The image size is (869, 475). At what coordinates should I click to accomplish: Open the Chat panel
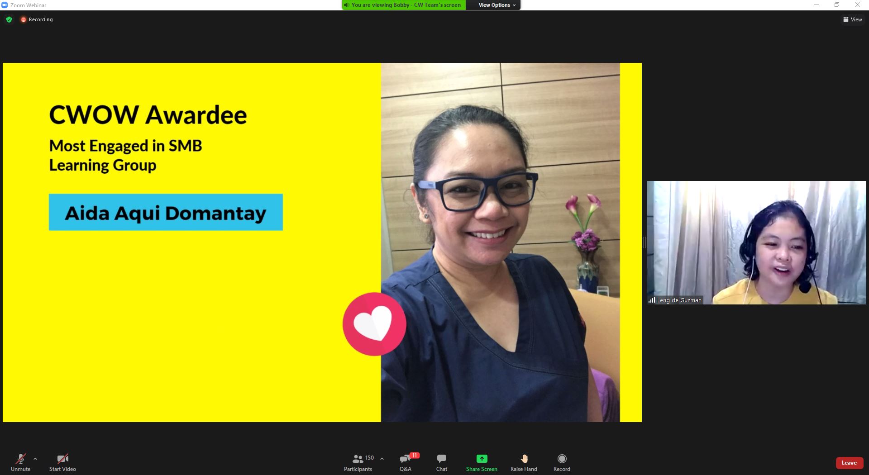(442, 462)
